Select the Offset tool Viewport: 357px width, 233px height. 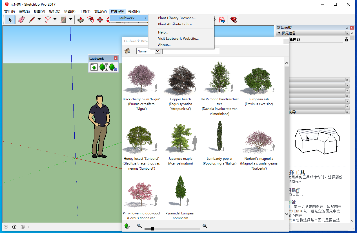coord(90,20)
